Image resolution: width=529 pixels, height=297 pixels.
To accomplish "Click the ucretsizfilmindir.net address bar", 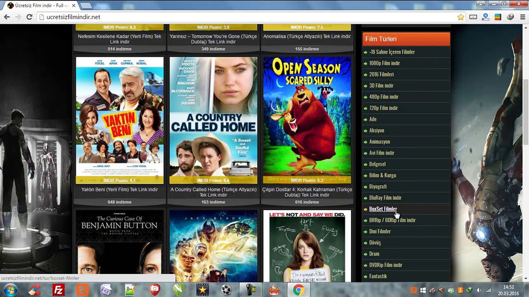I will coord(248,17).
